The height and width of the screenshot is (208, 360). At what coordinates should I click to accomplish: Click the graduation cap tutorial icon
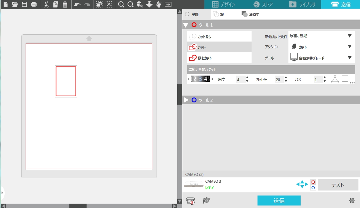tap(206, 201)
